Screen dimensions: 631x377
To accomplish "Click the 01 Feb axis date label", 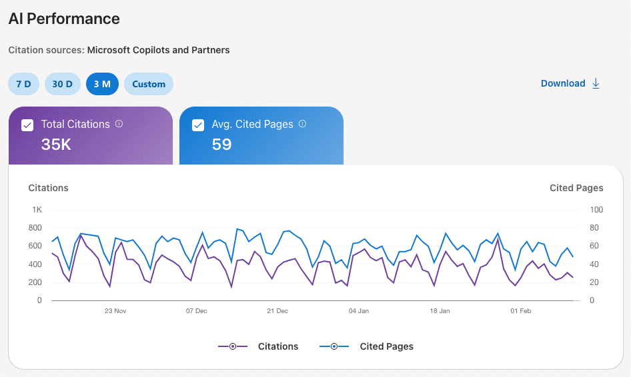I will tap(520, 311).
